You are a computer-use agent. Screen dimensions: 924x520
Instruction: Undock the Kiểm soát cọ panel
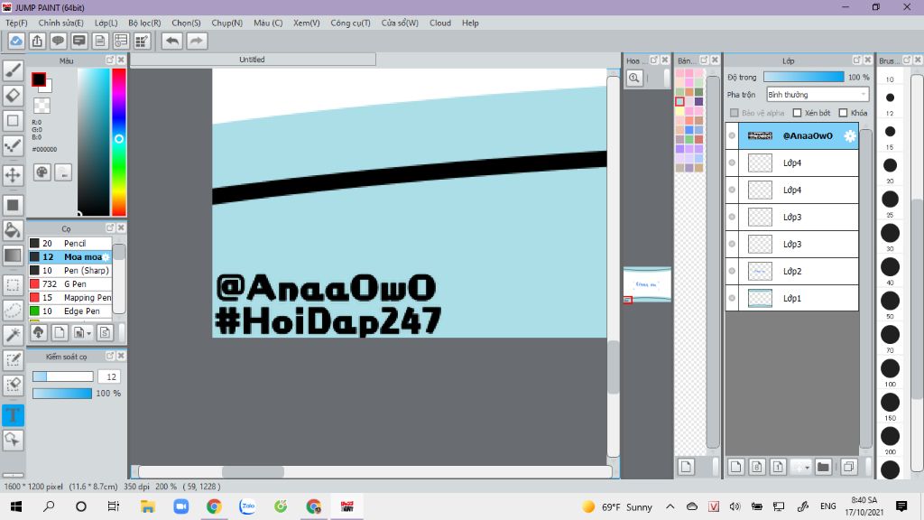pyautogui.click(x=109, y=356)
